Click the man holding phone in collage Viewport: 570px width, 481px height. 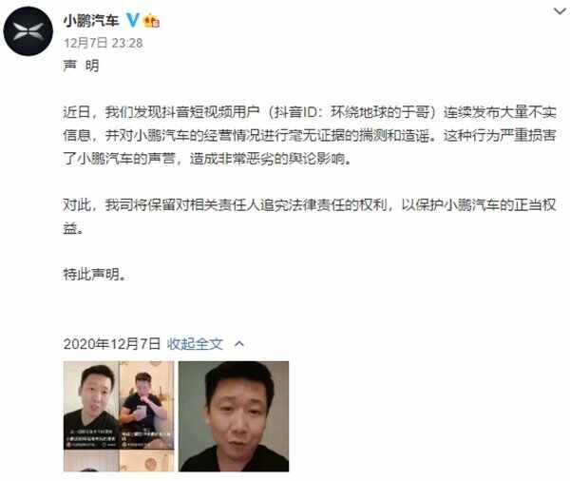146,405
